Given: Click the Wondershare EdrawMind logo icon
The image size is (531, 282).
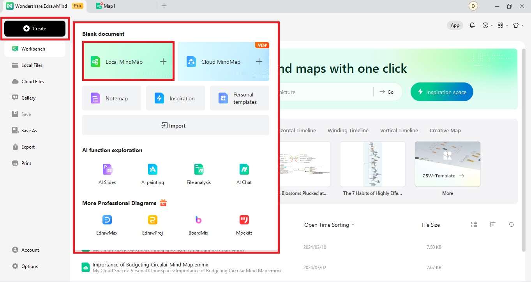Looking at the screenshot, I should pyautogui.click(x=9, y=6).
